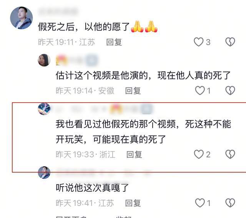
Task: Collapse the replies with 收起
Action: [x=124, y=216]
